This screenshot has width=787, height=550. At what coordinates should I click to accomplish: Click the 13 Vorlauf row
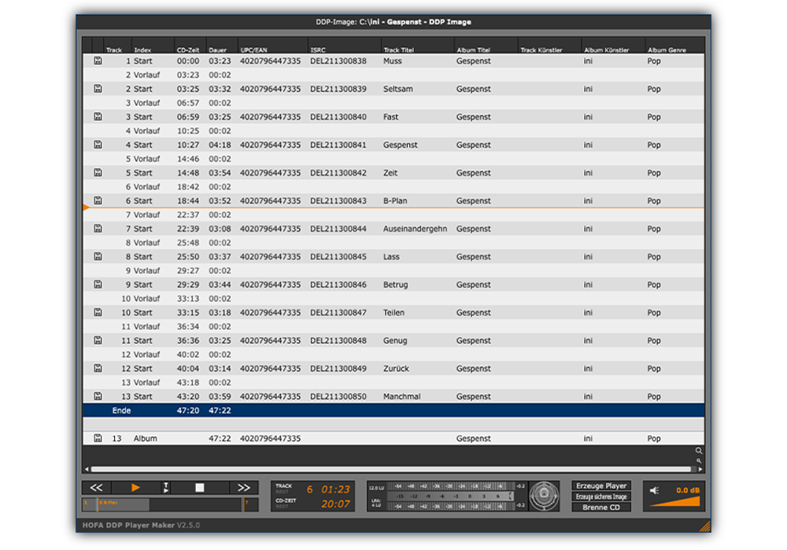click(x=393, y=382)
